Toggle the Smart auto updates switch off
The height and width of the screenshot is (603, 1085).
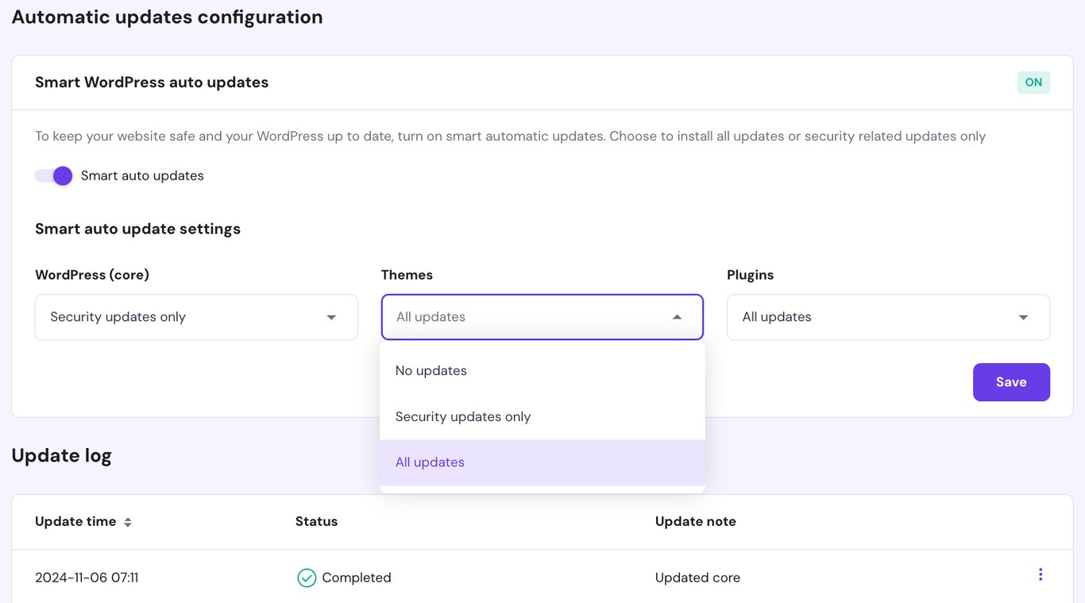click(x=53, y=176)
